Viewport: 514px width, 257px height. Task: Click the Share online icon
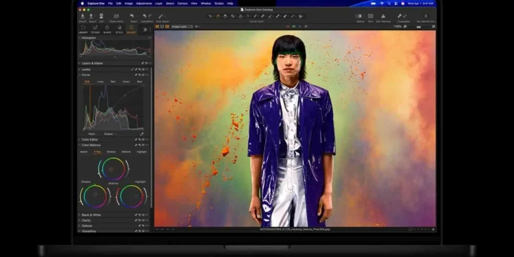point(116,16)
